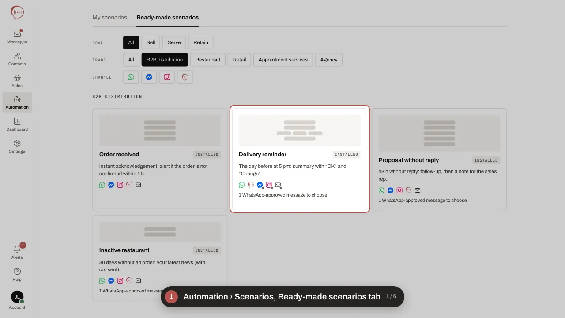The image size is (565, 318).
Task: Click the INSTALLED badge on Inactive restaurant
Action: pos(207,250)
